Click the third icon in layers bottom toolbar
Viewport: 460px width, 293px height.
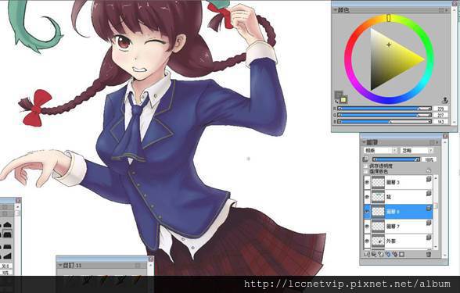pos(381,255)
